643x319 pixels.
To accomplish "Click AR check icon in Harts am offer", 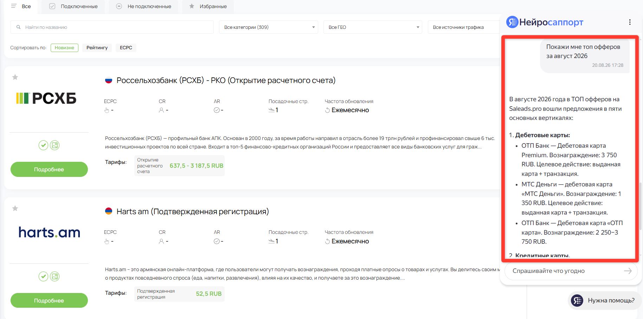I will (217, 241).
